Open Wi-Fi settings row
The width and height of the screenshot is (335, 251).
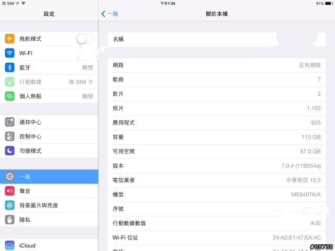[49, 53]
